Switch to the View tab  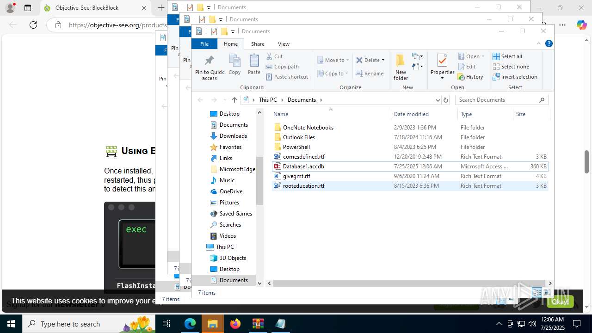click(x=284, y=44)
